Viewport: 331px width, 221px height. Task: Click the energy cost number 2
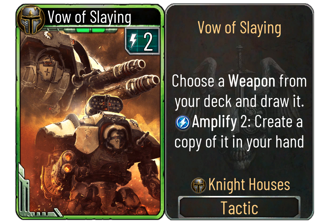(148, 42)
